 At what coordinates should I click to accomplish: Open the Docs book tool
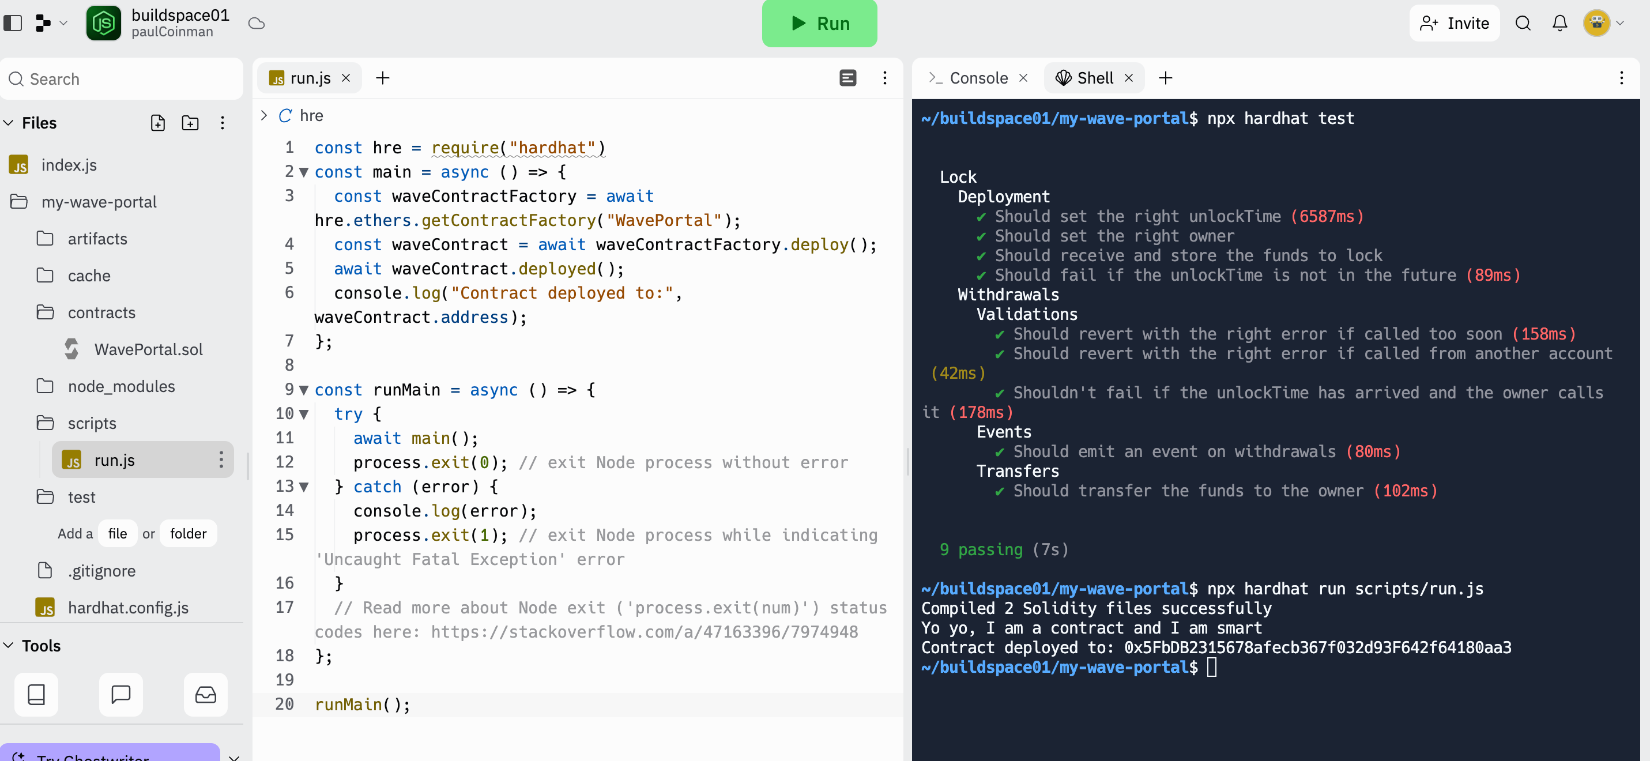(x=36, y=695)
